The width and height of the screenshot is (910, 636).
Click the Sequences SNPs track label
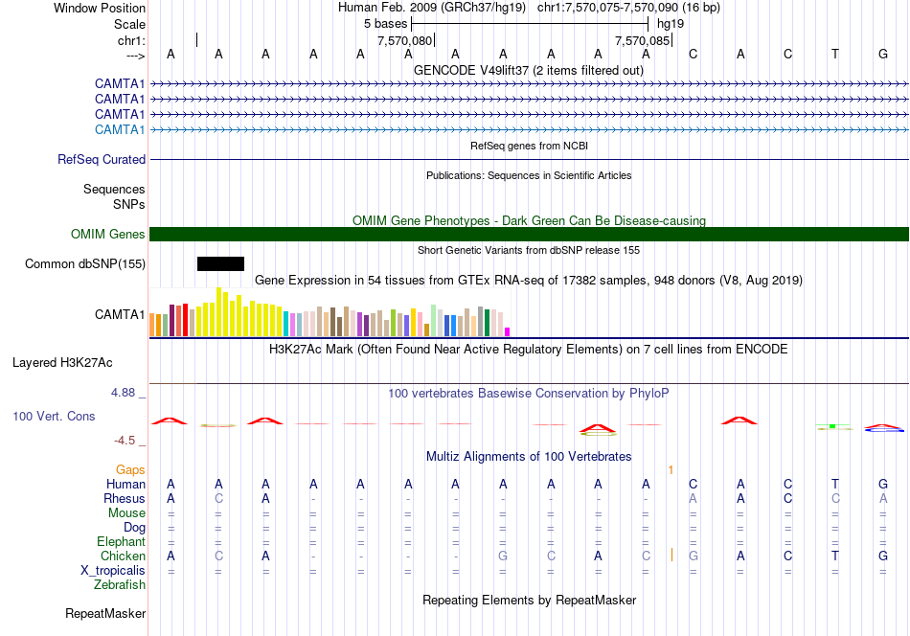pos(114,196)
